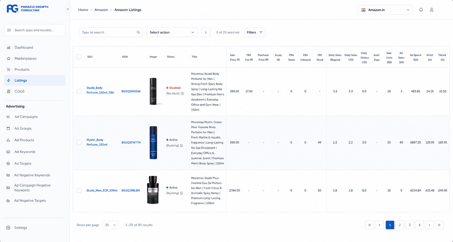Click the Ad Campaign Negative Keywords icon

click(8, 188)
